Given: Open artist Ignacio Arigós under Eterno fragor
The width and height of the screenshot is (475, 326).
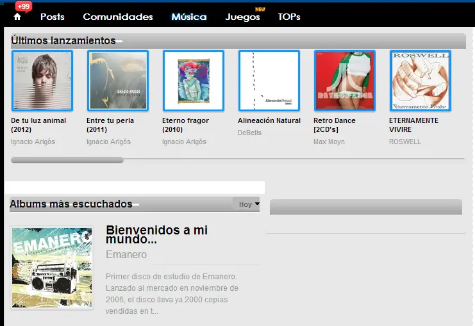Looking at the screenshot, I should point(184,142).
